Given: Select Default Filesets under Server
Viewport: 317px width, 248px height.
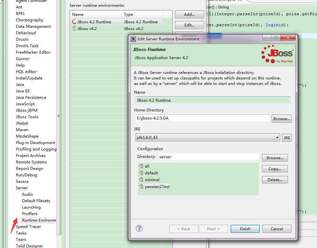Looking at the screenshot, I should tap(36, 201).
